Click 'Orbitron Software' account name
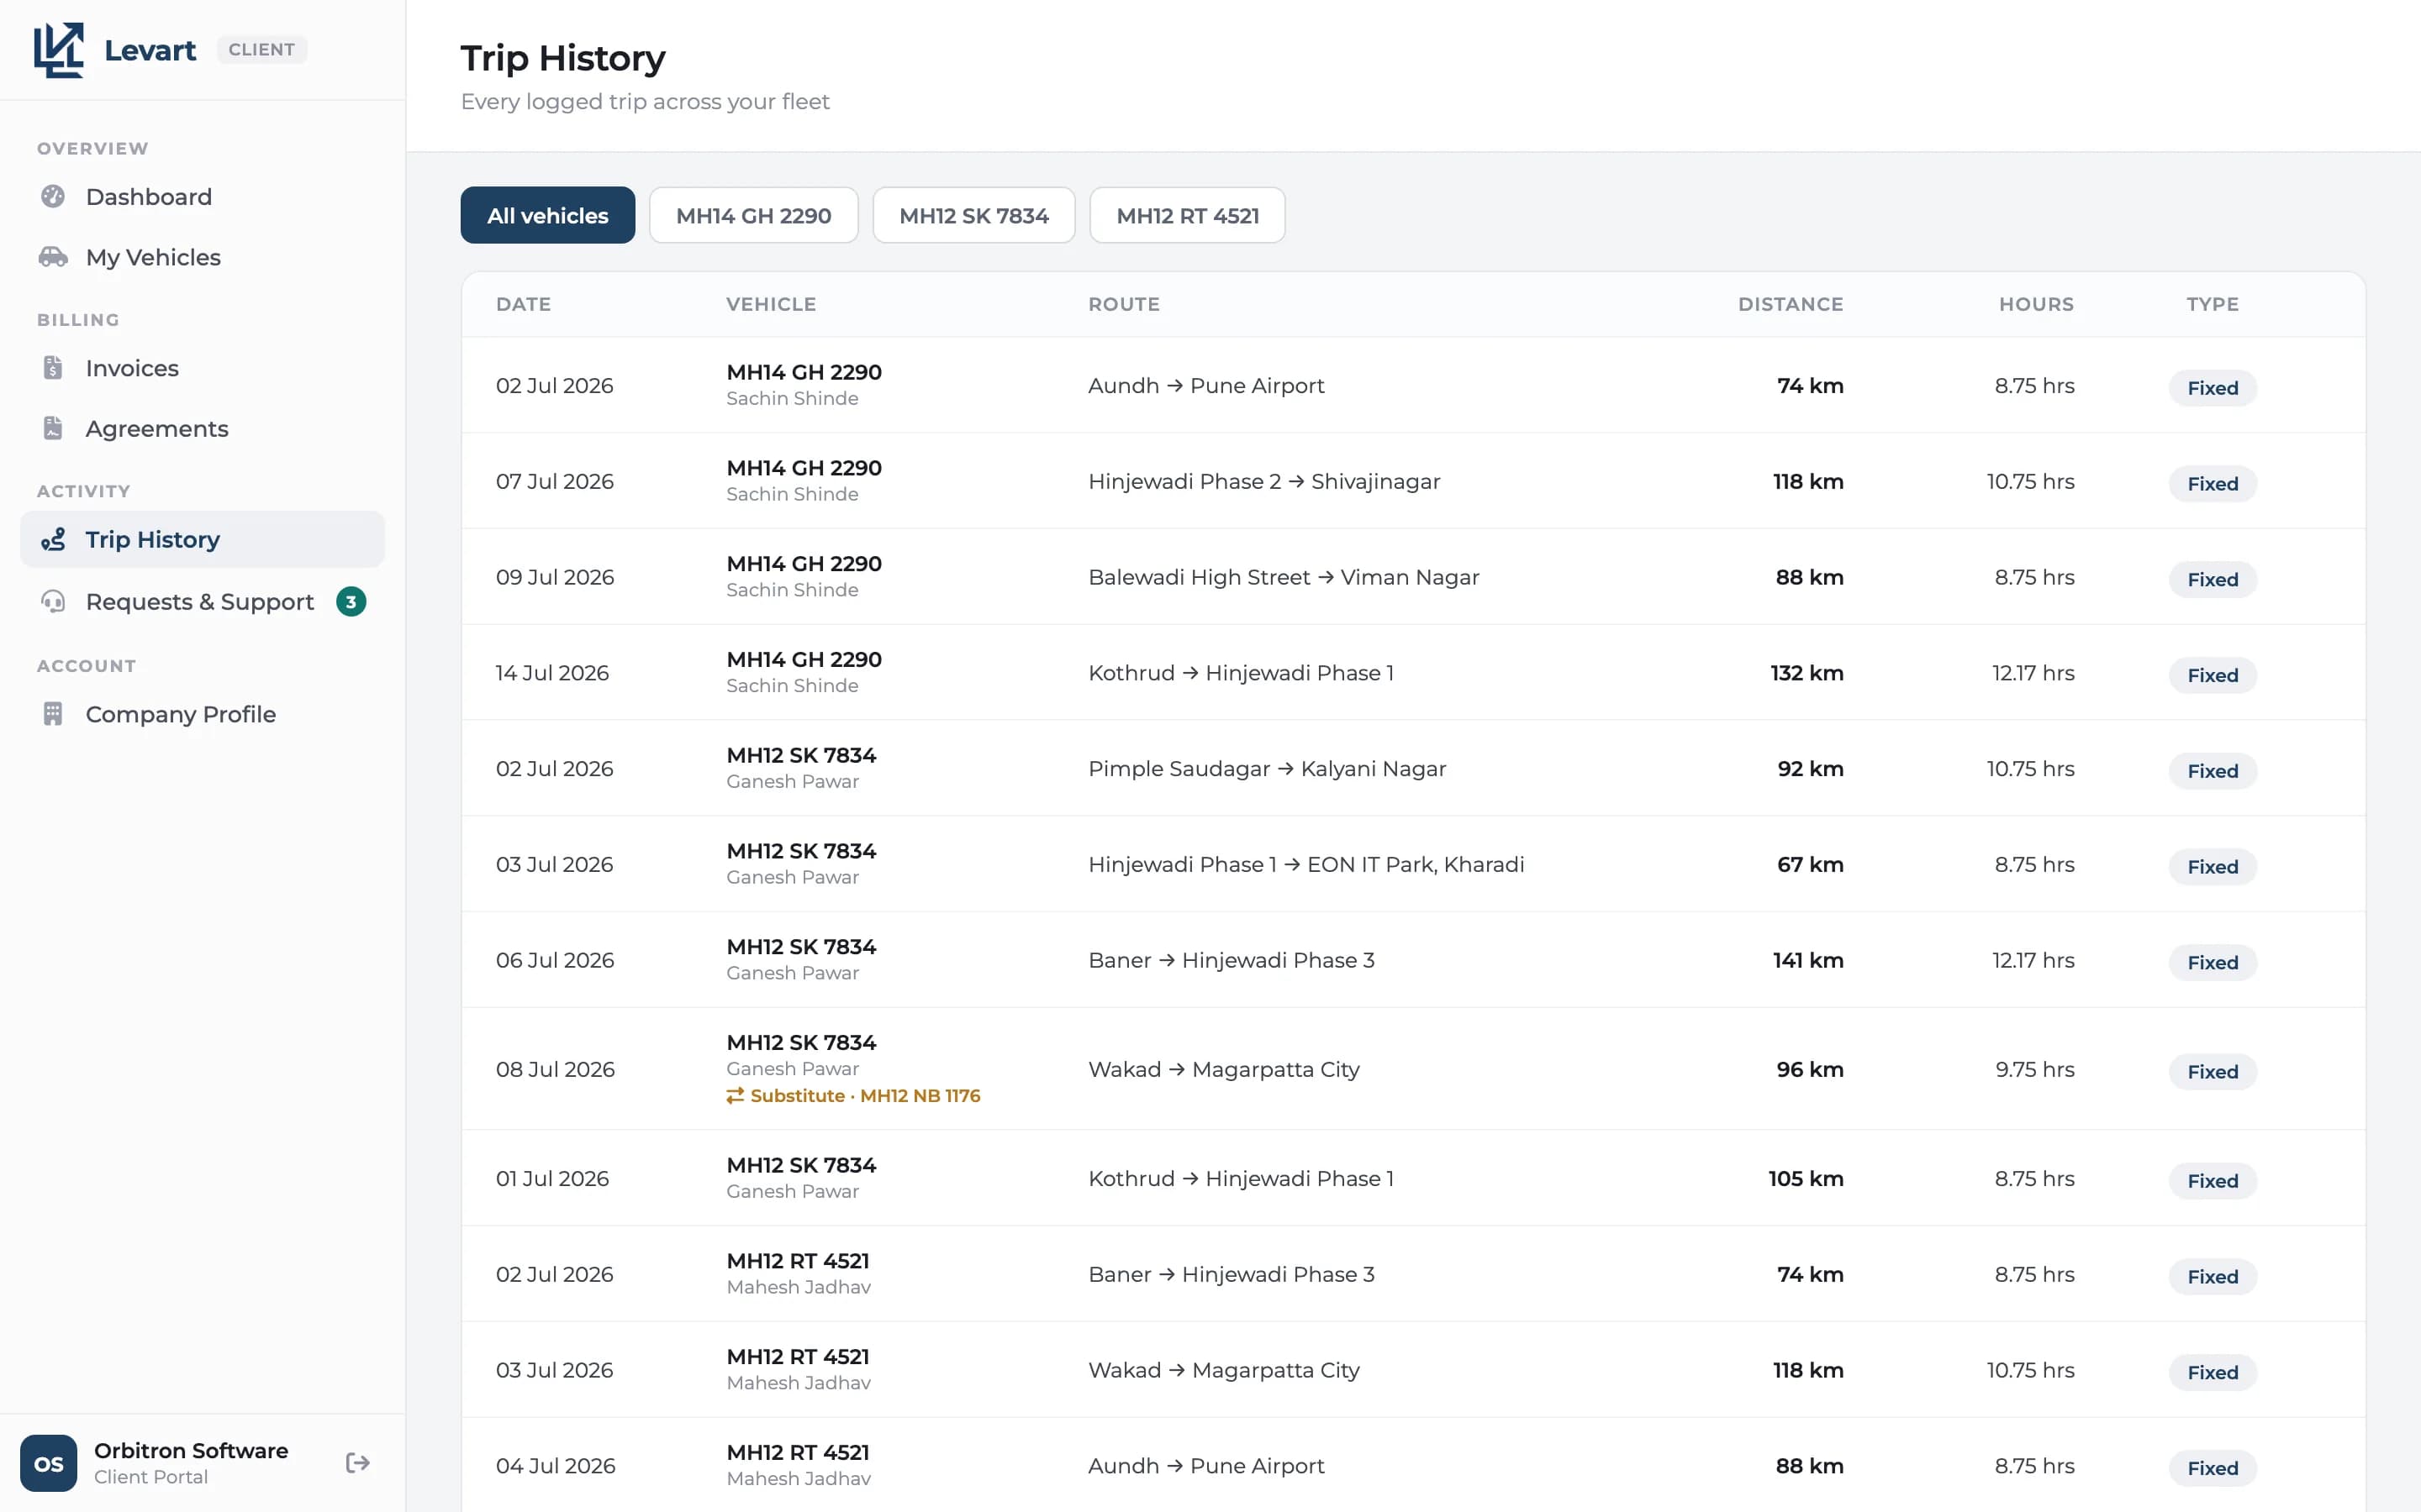This screenshot has height=1512, width=2421. (x=191, y=1450)
